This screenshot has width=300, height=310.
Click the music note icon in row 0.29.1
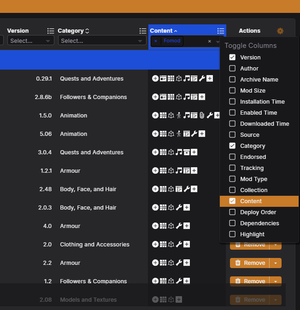(x=187, y=78)
